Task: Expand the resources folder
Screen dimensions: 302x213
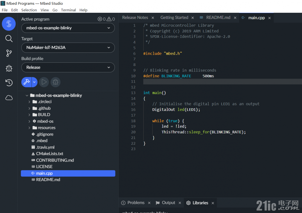Action: (x=29, y=128)
